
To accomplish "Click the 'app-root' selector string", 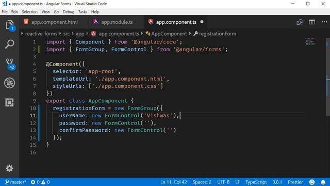I will coord(102,71).
